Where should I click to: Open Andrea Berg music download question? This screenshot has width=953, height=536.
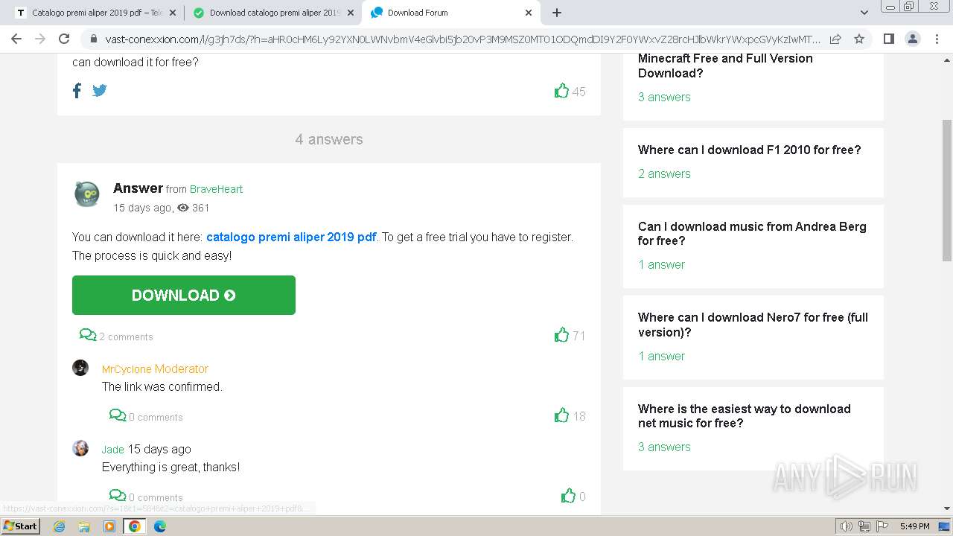pyautogui.click(x=752, y=233)
